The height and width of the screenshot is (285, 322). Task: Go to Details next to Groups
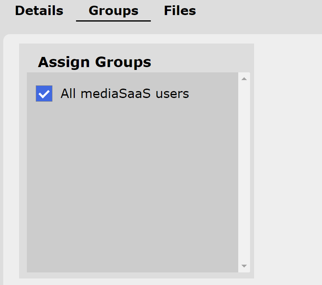point(39,11)
